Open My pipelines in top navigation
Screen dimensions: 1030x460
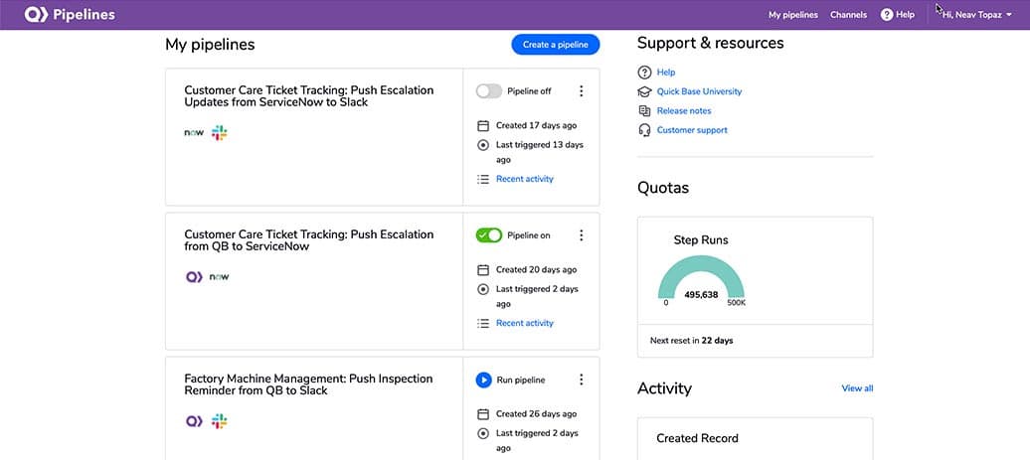pos(792,15)
